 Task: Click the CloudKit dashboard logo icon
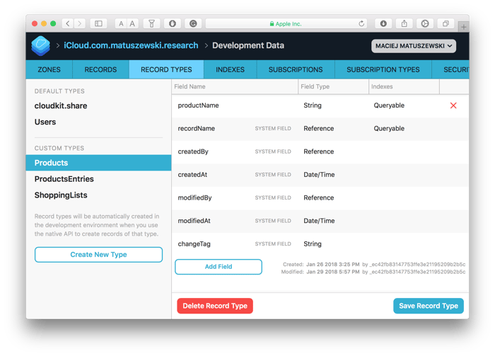tap(40, 45)
